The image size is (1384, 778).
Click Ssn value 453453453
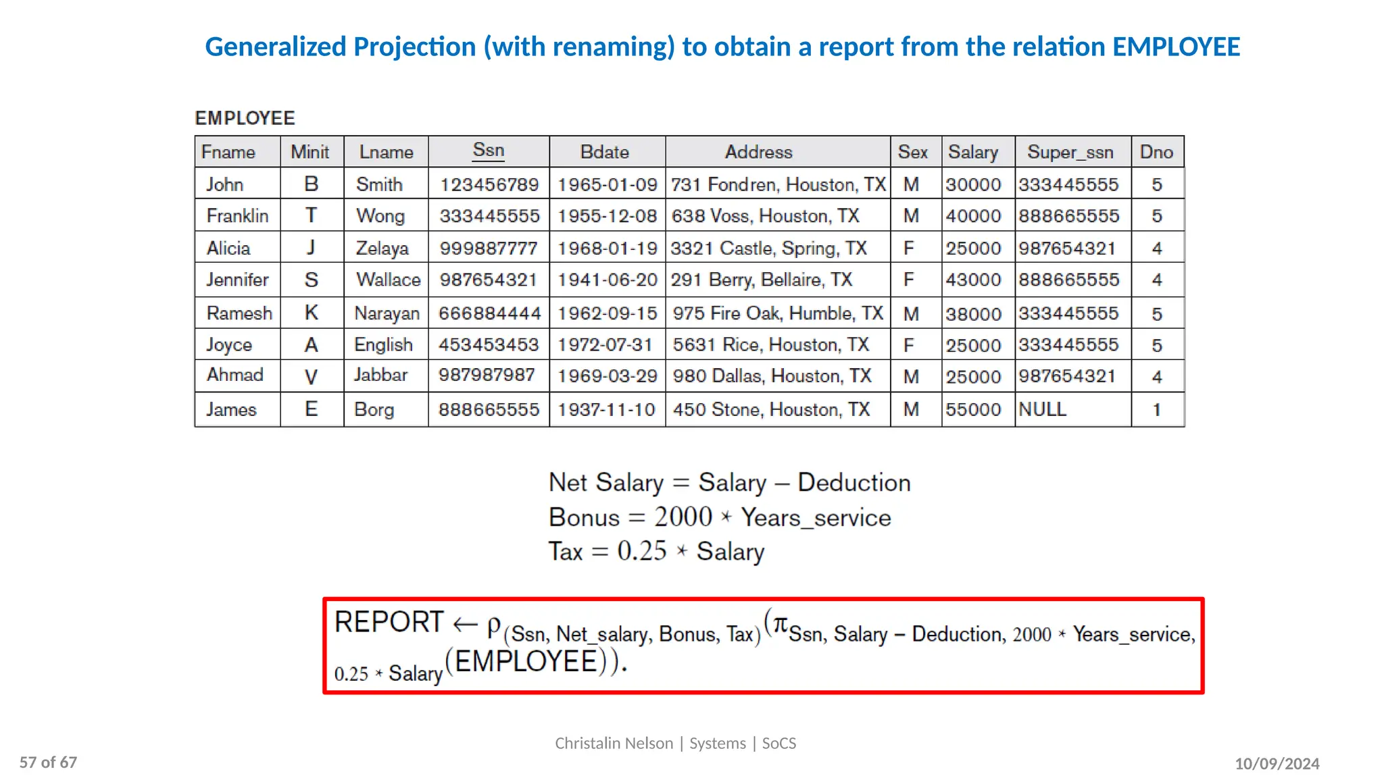[x=489, y=345]
